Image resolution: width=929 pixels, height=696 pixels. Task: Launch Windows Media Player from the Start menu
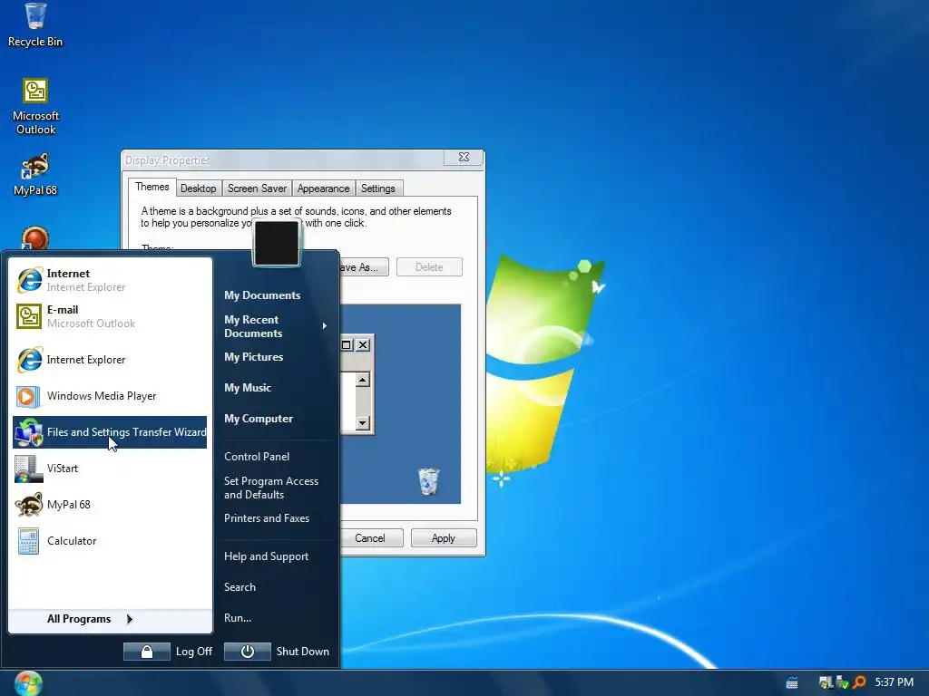pyautogui.click(x=110, y=396)
